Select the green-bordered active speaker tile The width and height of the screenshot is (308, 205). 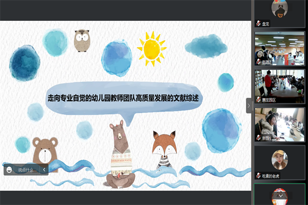pos(280,195)
